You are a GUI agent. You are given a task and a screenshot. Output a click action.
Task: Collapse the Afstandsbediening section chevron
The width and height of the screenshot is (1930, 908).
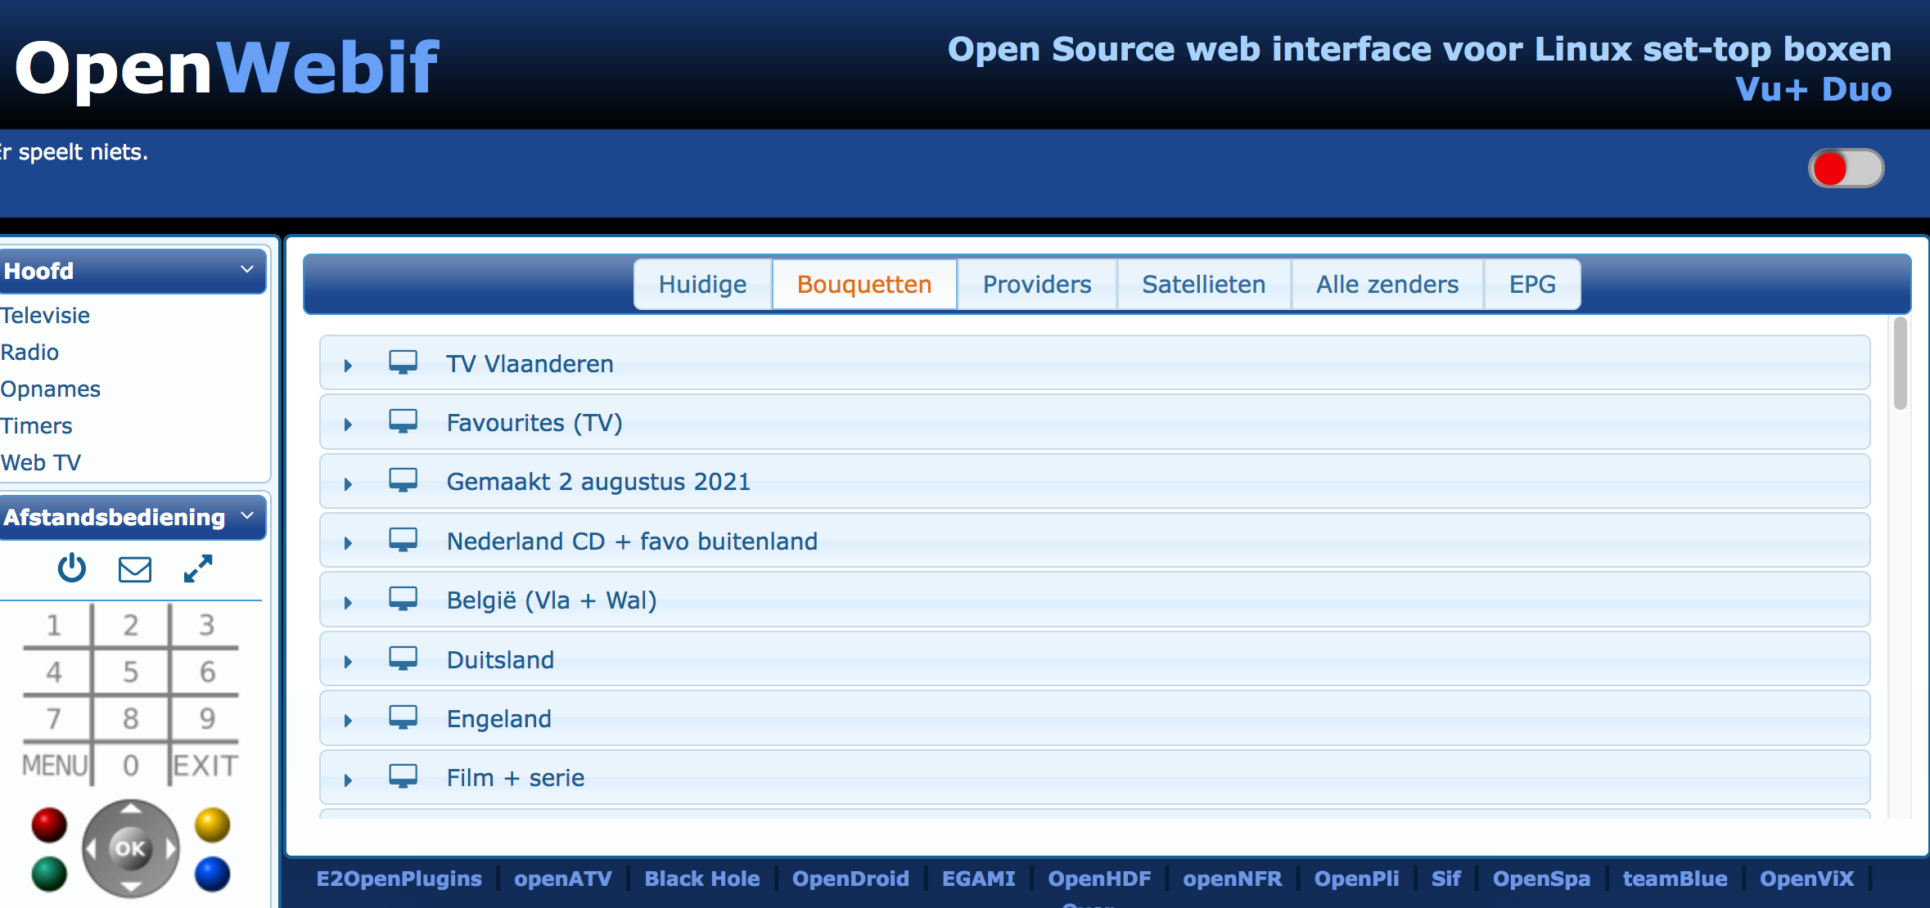tap(247, 516)
